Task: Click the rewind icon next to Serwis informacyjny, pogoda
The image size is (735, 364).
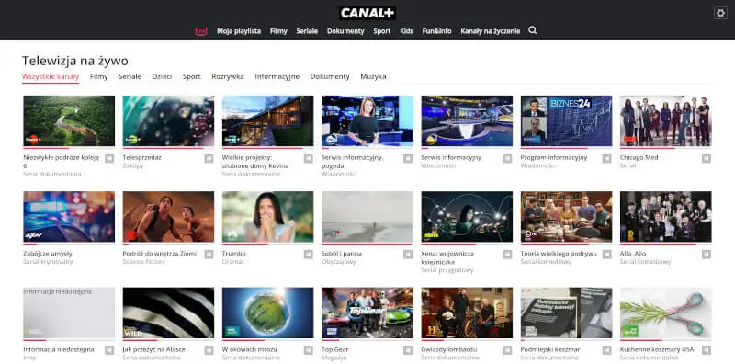Action: [x=408, y=158]
